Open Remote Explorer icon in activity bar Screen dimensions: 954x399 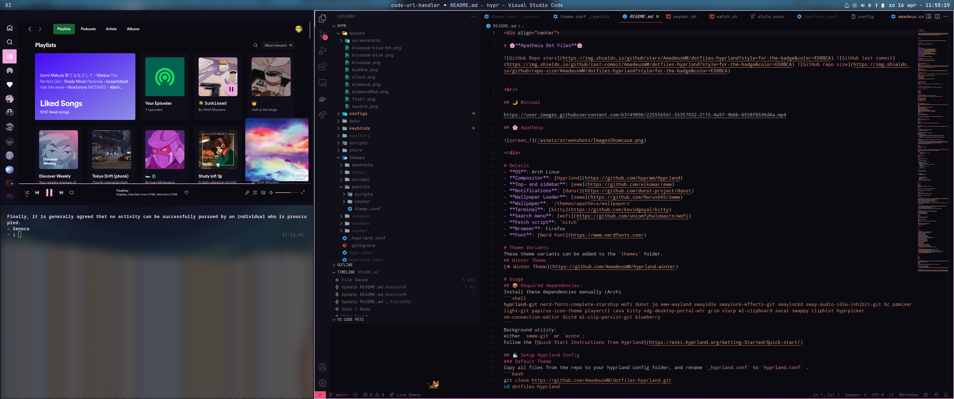(323, 83)
